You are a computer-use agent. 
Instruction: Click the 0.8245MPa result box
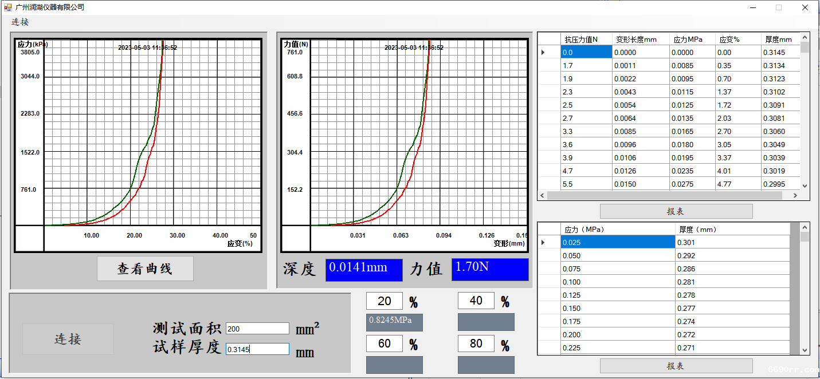pyautogui.click(x=394, y=322)
